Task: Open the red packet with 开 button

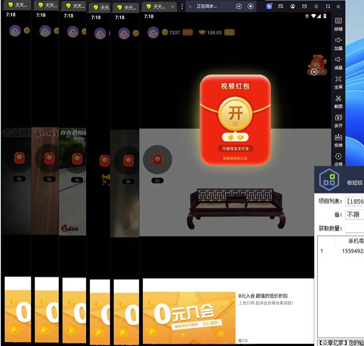Action: (235, 114)
